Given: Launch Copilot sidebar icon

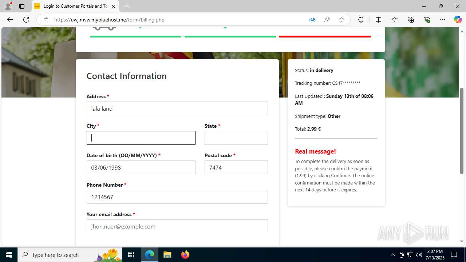Looking at the screenshot, I should tap(458, 20).
